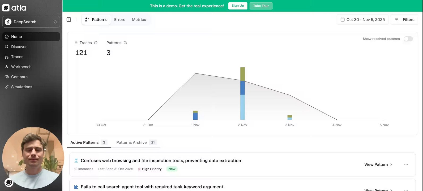Image resolution: width=423 pixels, height=191 pixels.
Task: Open the DeepSearch project dropdown
Action: coord(31,22)
